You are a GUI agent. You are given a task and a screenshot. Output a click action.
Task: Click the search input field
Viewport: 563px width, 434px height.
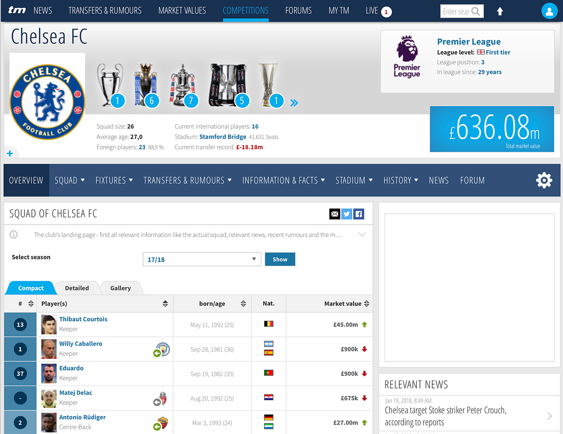click(x=456, y=12)
